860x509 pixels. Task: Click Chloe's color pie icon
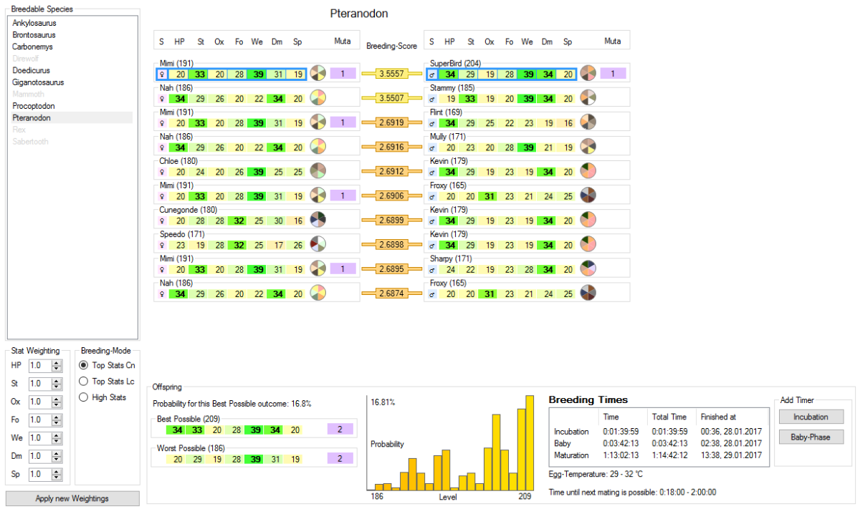[318, 170]
